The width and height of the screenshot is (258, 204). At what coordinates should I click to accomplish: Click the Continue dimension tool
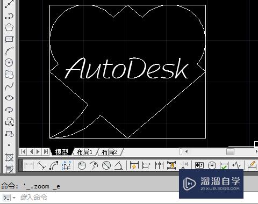click(159, 165)
